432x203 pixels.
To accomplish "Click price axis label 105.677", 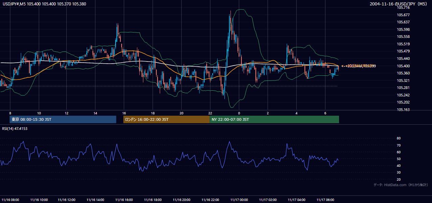I will point(403,15).
